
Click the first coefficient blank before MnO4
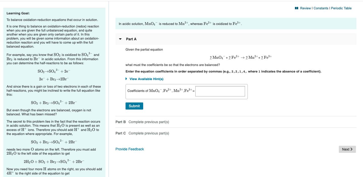point(210,56)
